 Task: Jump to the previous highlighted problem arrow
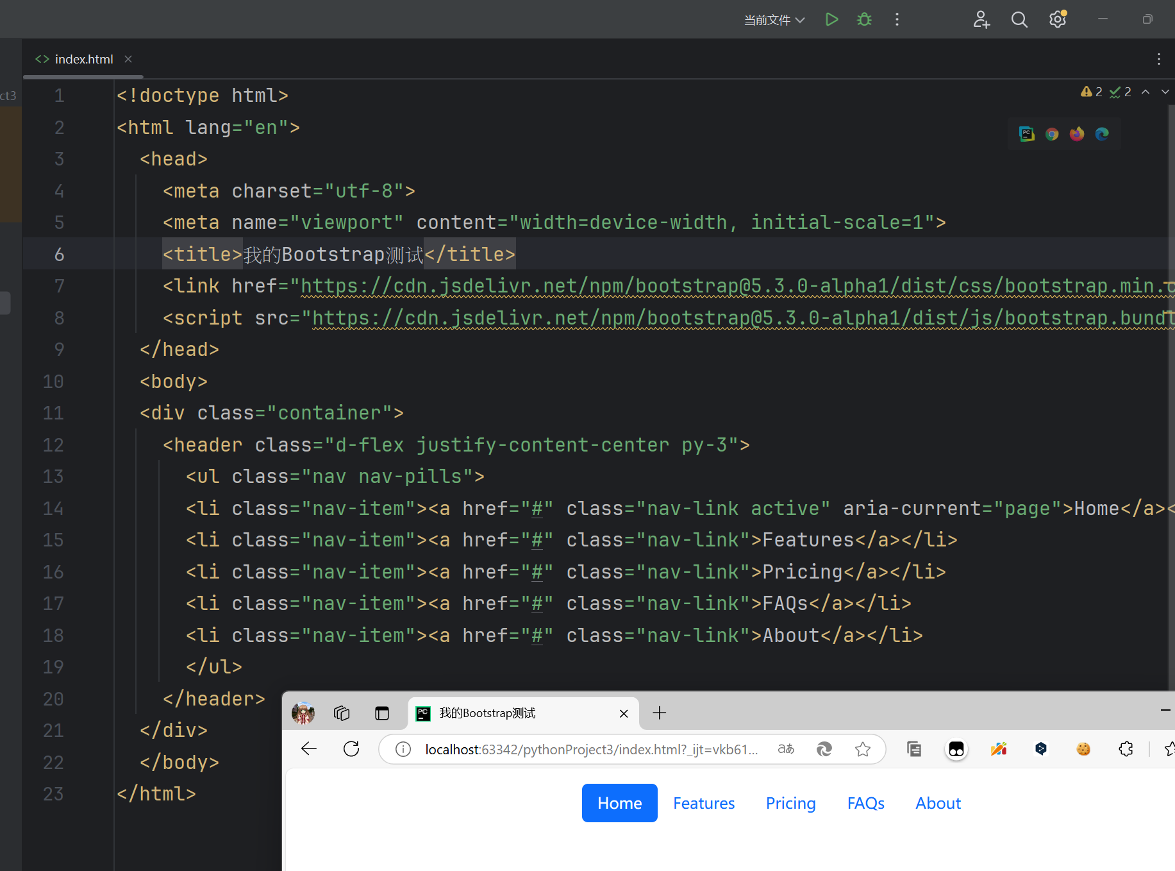pyautogui.click(x=1146, y=92)
